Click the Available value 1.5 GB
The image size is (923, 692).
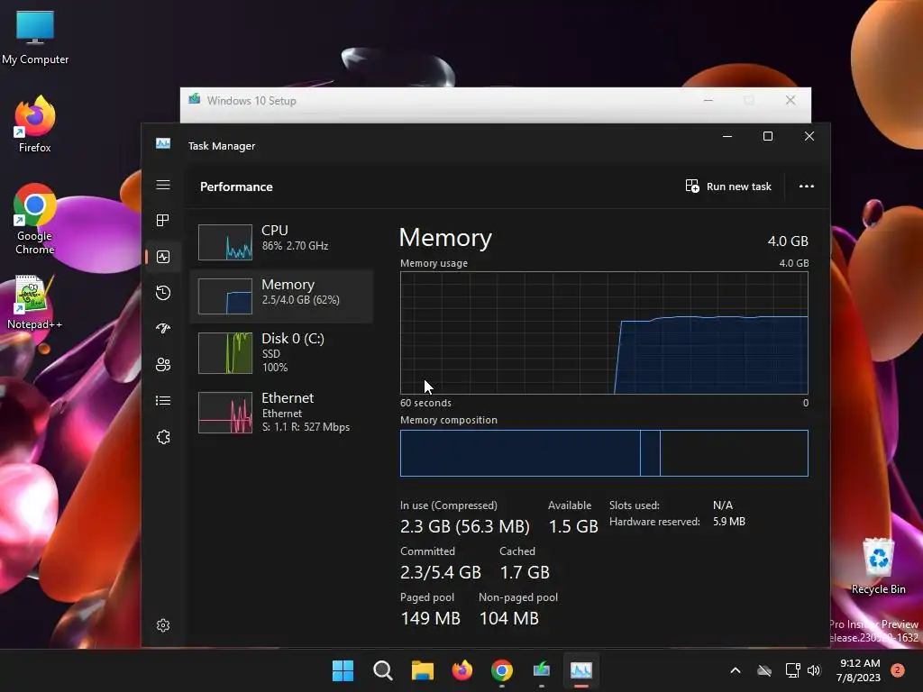573,526
